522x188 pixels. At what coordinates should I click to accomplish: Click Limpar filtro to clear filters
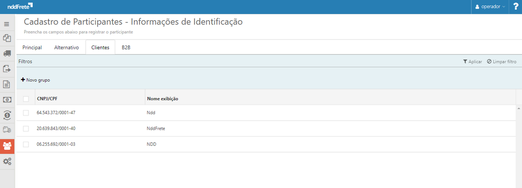502,61
